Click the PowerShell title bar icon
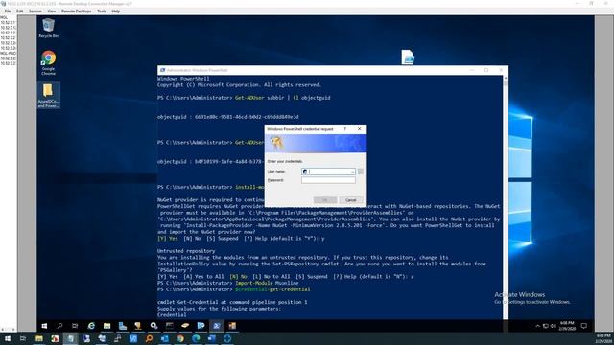Viewport: 614px width, 345px height. (x=162, y=70)
